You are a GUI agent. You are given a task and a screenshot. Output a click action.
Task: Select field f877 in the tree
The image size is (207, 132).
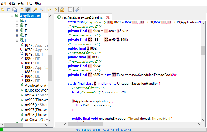[36, 45]
